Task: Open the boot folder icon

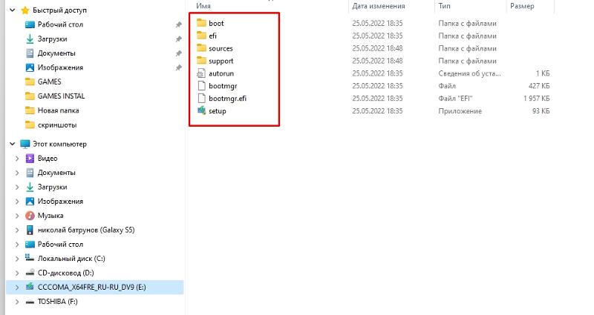Action: 201,23
